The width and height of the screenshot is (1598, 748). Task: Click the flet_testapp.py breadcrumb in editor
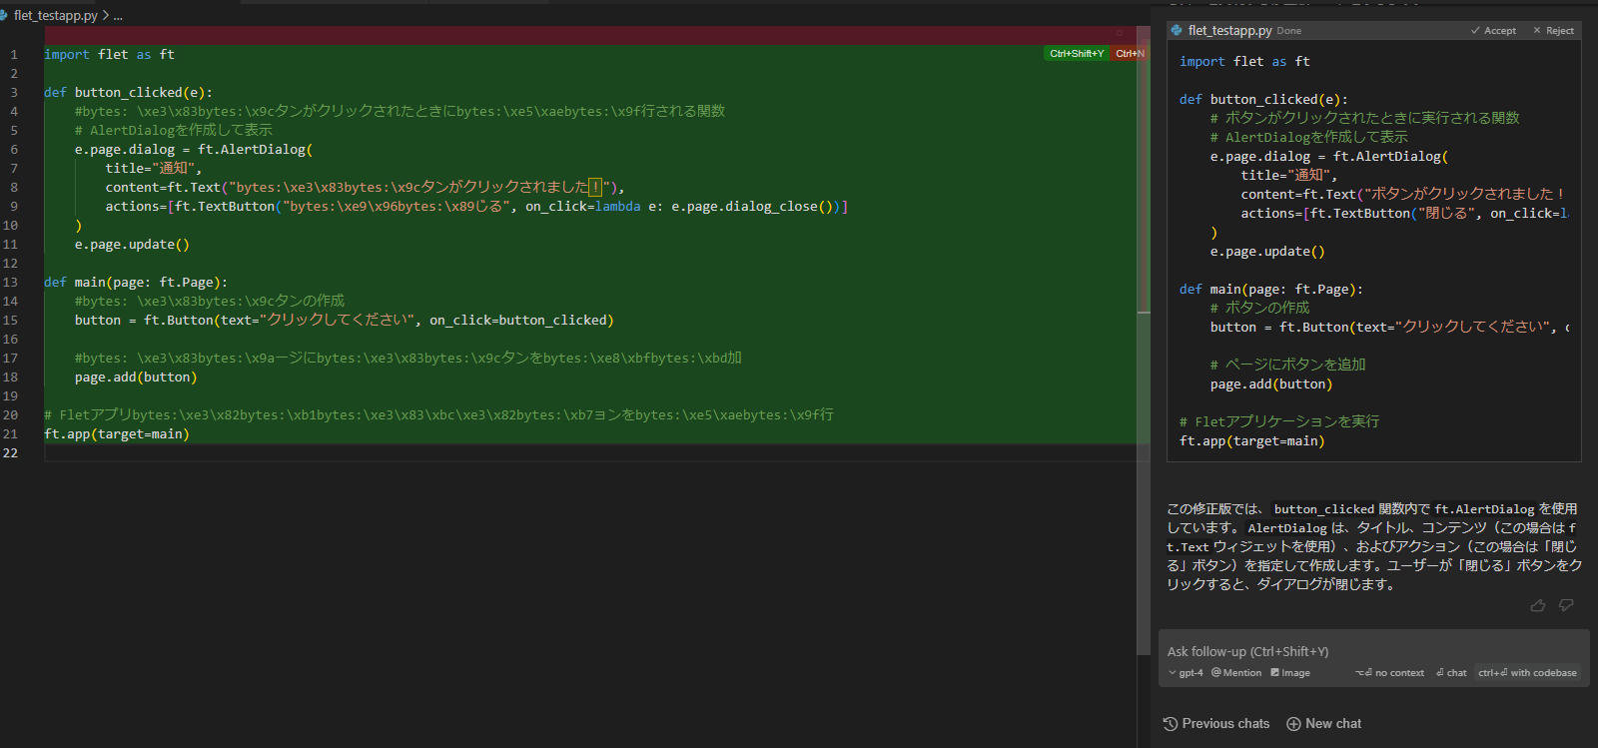tap(55, 16)
